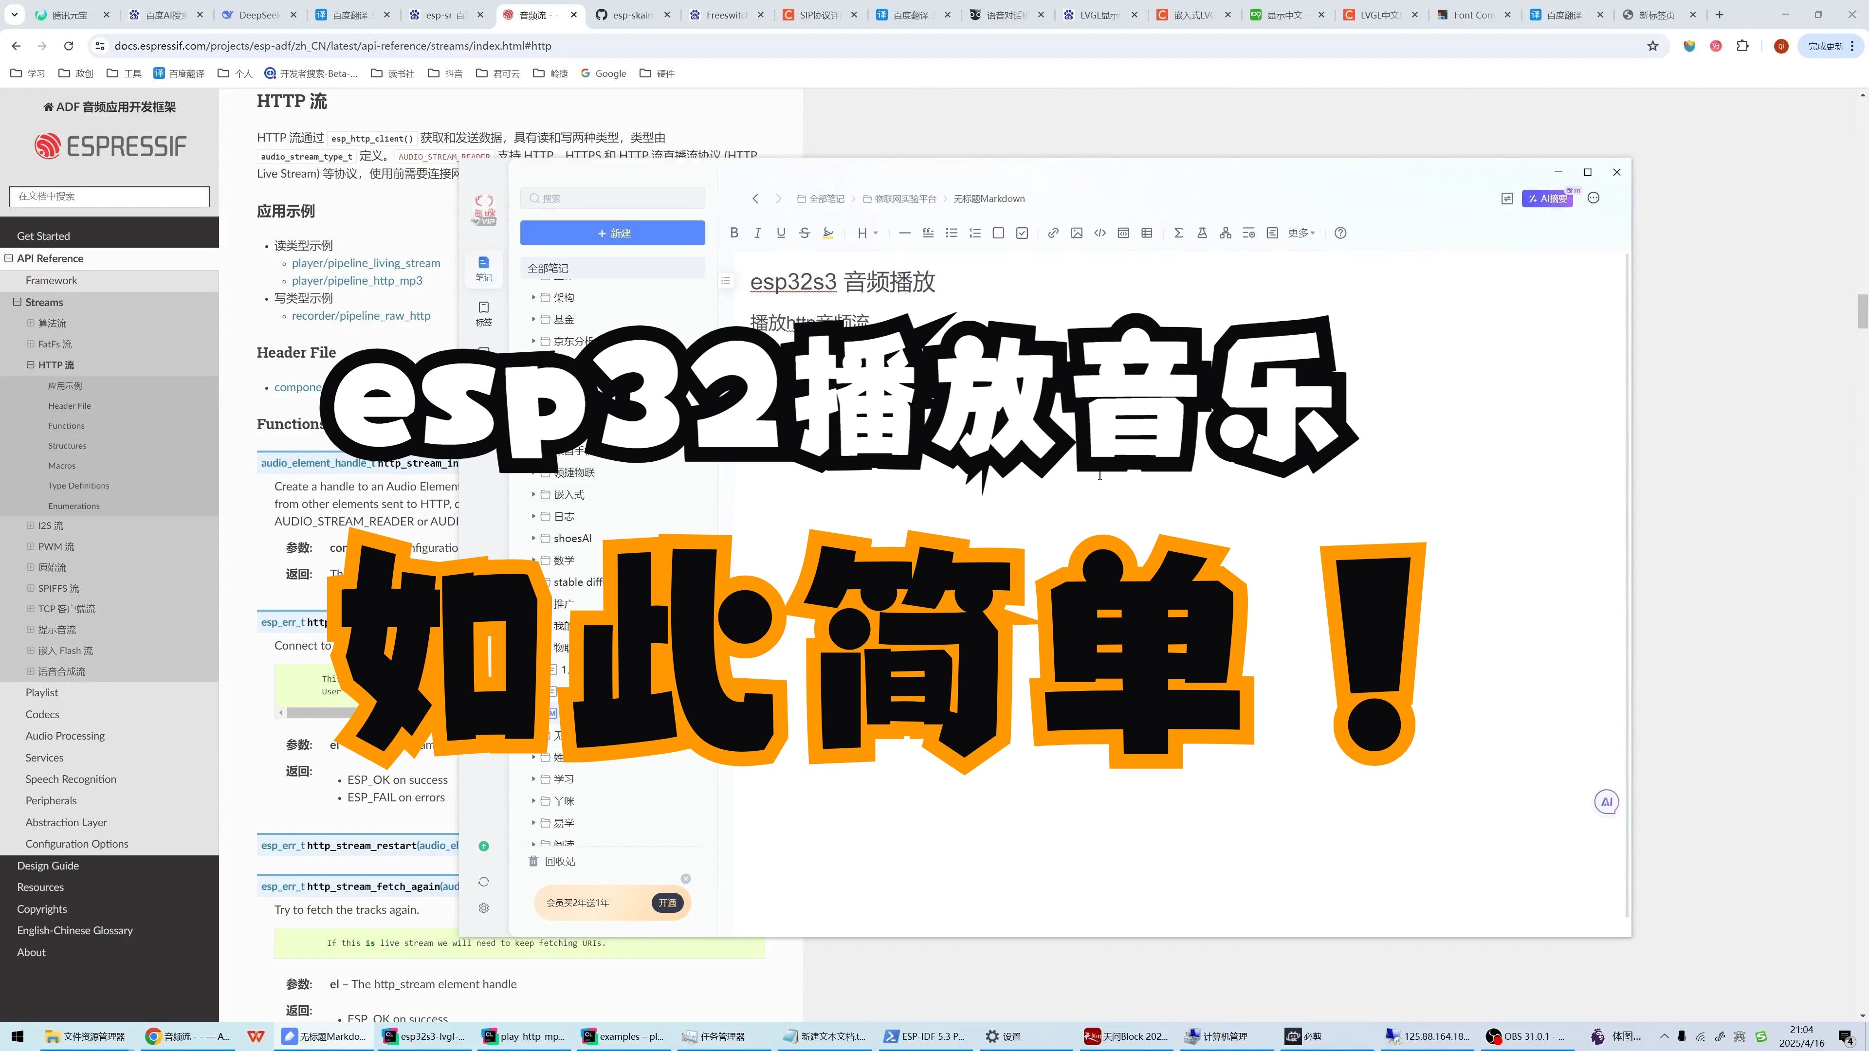Open the heading level dropdown
Image resolution: width=1869 pixels, height=1051 pixels.
click(867, 233)
